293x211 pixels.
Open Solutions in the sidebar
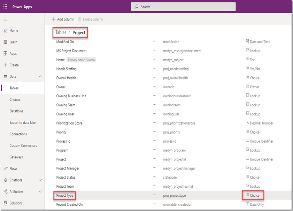click(16, 203)
